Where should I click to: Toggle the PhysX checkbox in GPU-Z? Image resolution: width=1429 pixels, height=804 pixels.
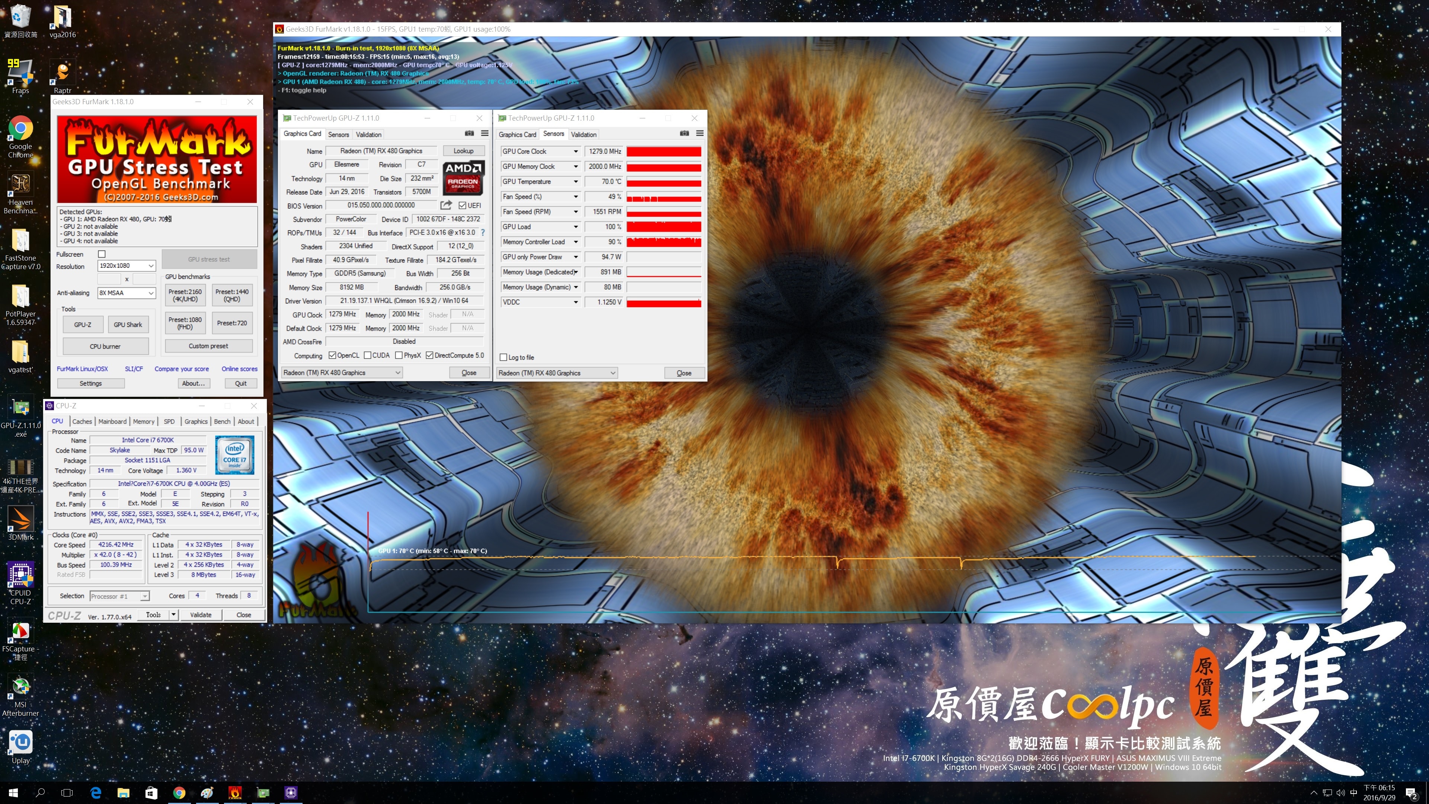399,355
